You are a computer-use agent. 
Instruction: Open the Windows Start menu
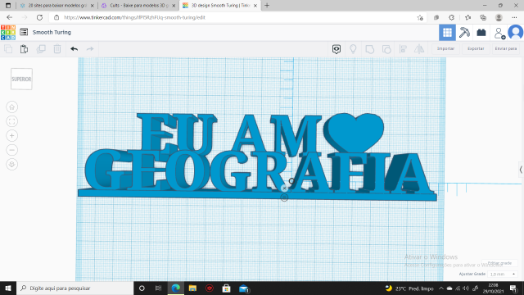[8, 288]
